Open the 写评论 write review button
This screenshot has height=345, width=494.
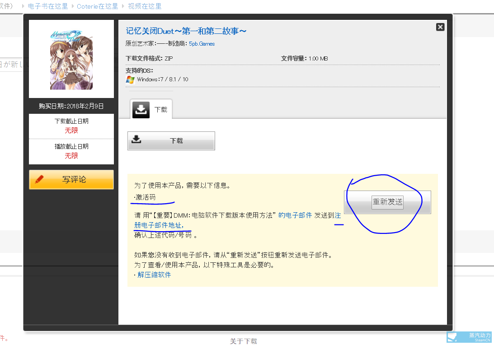pos(71,179)
